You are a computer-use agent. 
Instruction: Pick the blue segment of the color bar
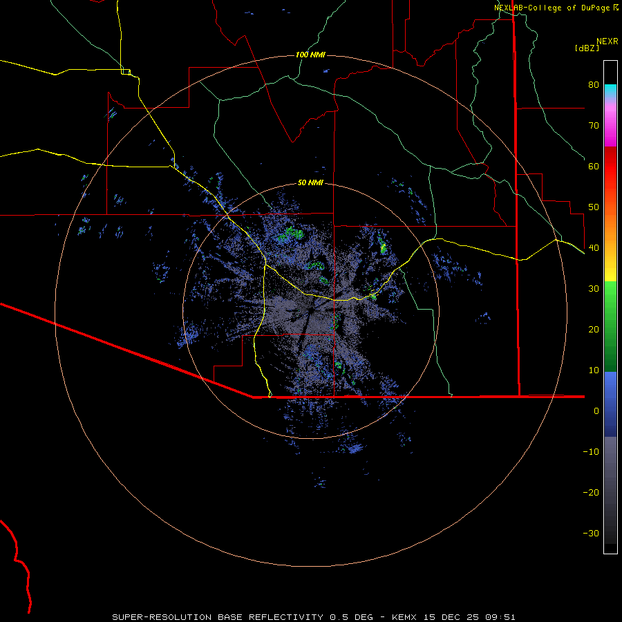pos(610,404)
